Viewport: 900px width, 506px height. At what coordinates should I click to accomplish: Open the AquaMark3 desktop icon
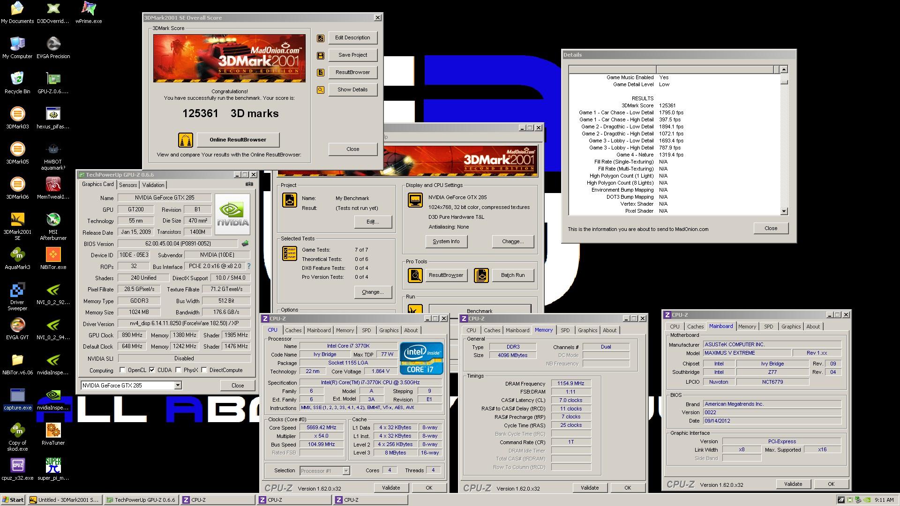pyautogui.click(x=17, y=259)
